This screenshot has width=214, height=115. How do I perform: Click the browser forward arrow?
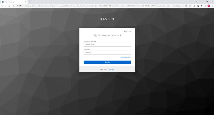click(6, 6)
